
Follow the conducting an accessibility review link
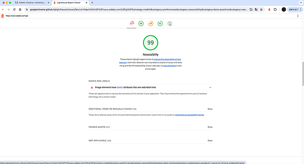click(189, 115)
